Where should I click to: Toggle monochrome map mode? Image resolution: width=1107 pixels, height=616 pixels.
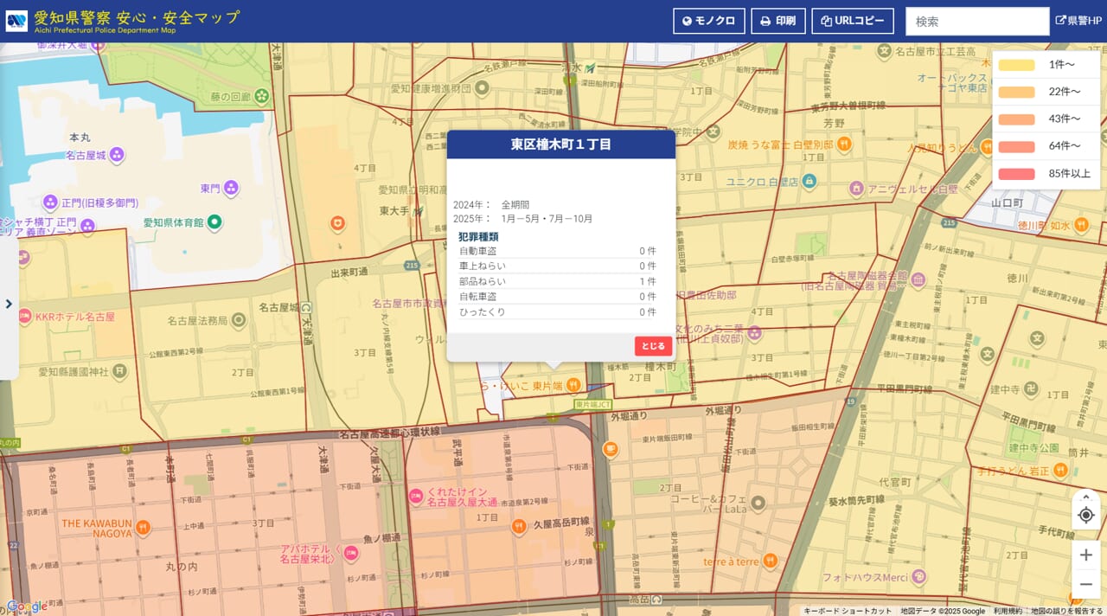point(708,22)
